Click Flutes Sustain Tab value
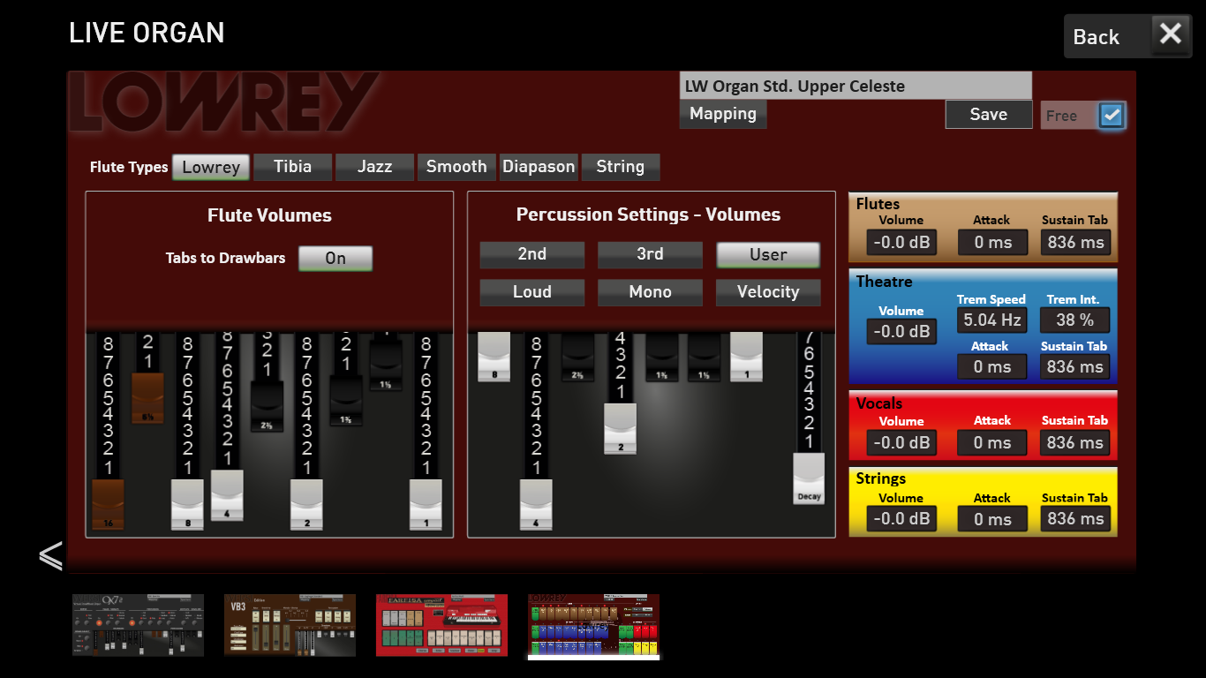This screenshot has height=678, width=1206. [1075, 243]
